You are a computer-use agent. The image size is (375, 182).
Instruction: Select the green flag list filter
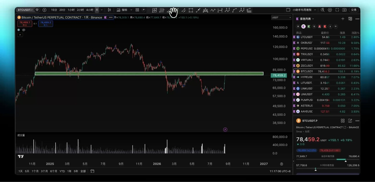309,26
